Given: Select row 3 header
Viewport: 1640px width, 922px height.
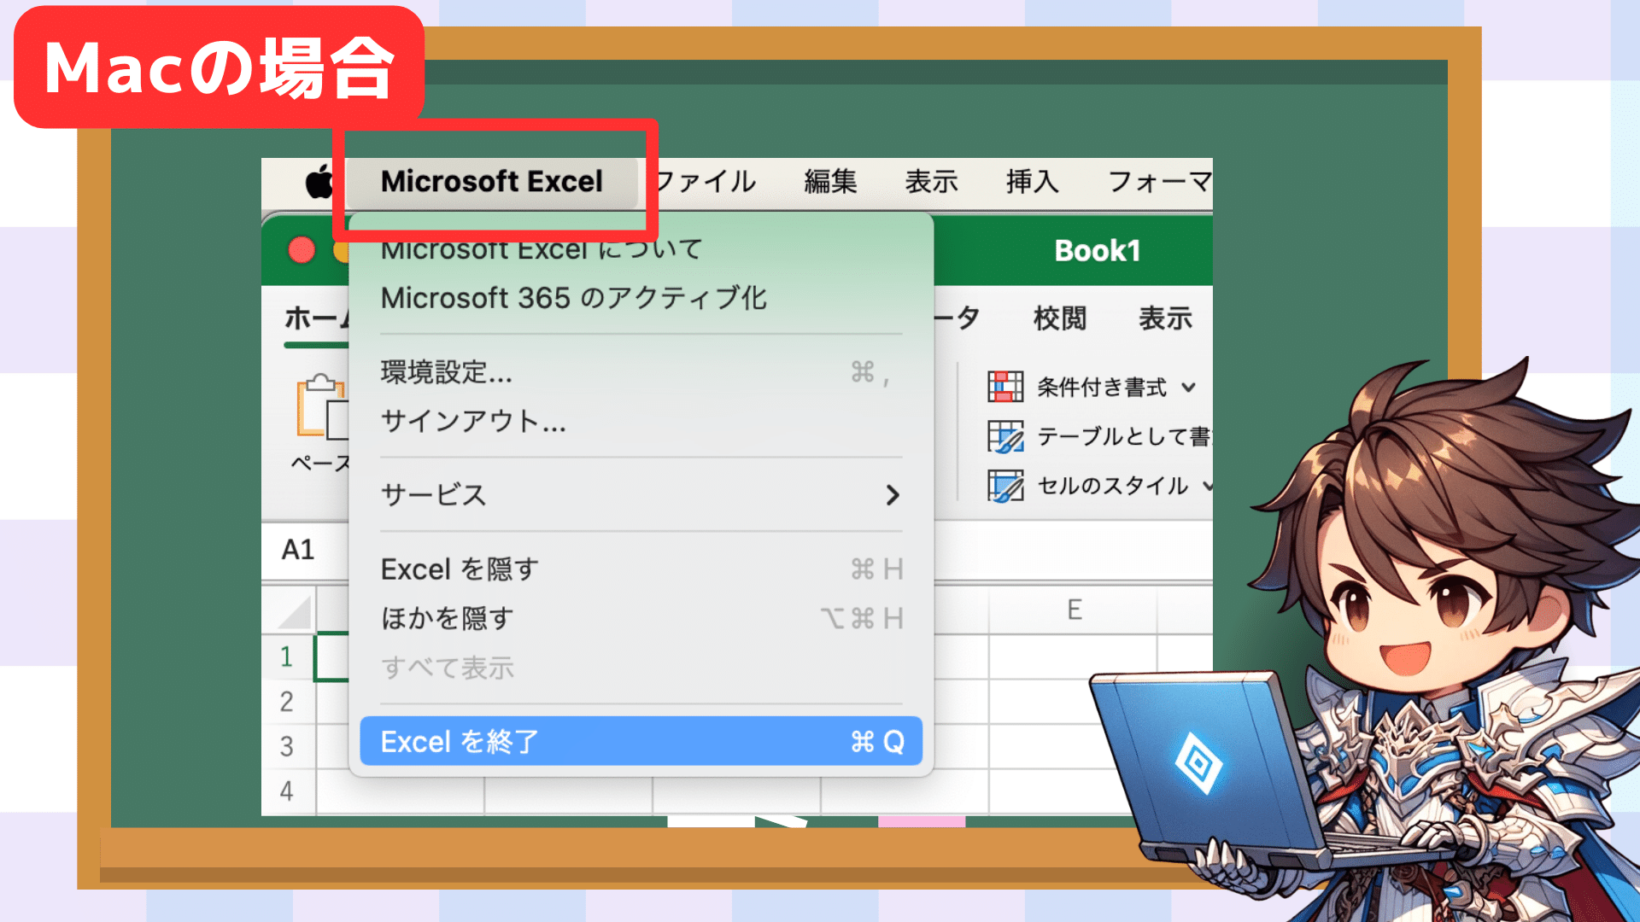Looking at the screenshot, I should [x=287, y=746].
